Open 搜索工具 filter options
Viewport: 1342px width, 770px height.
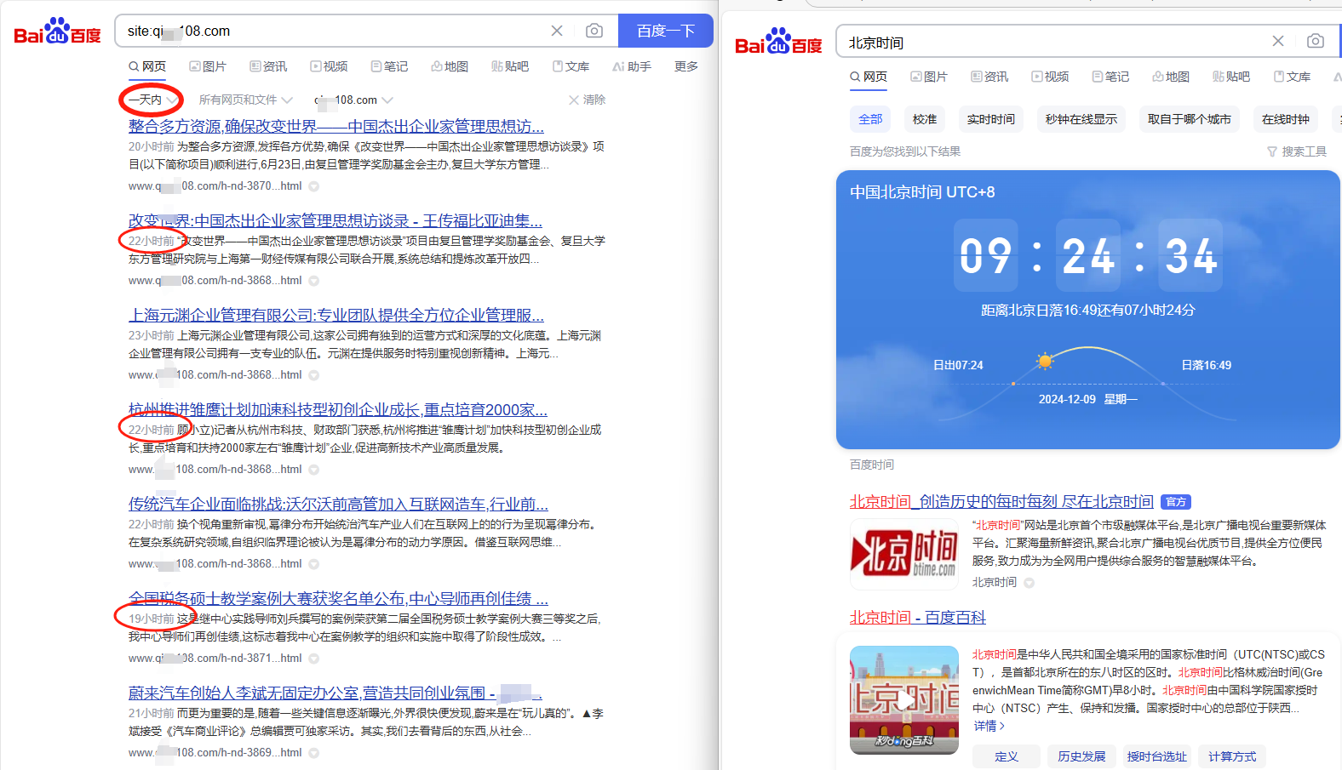pos(1297,151)
